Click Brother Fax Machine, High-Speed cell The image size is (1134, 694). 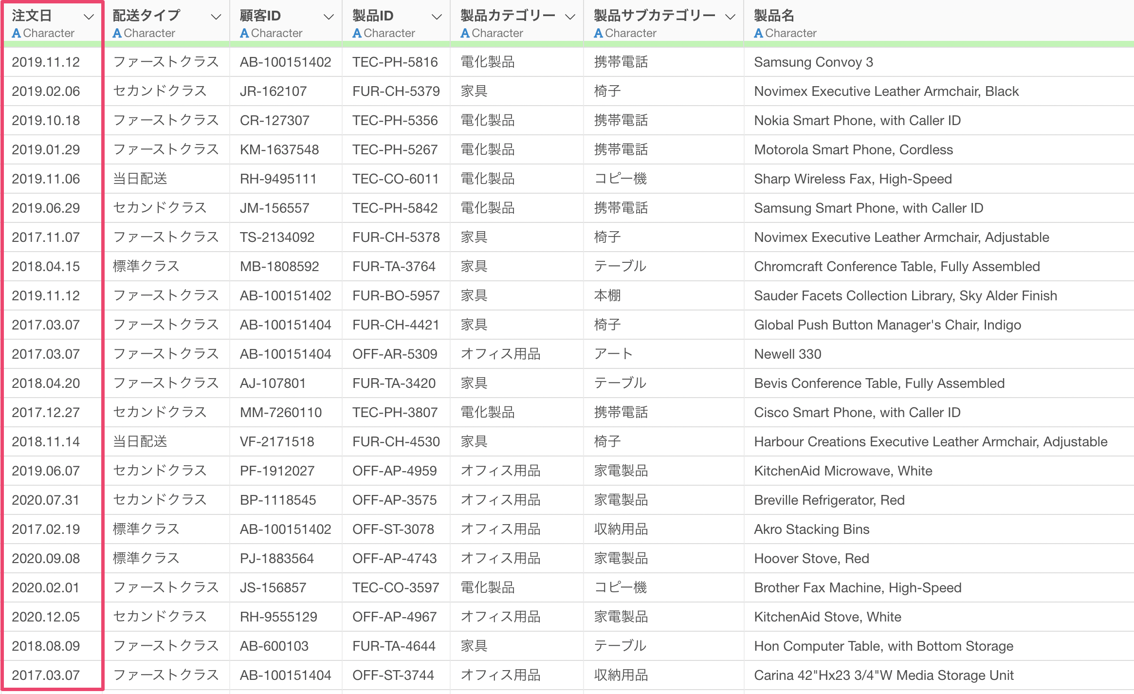coord(858,587)
